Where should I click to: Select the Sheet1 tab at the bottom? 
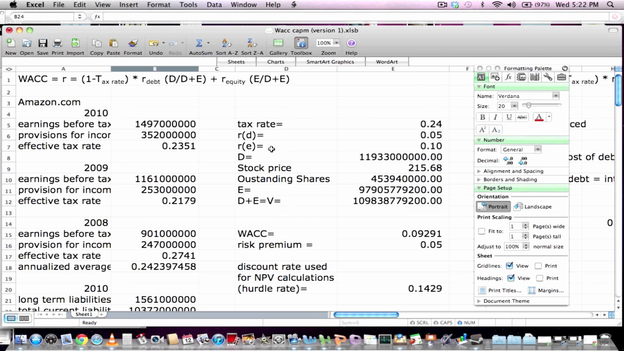coord(84,314)
